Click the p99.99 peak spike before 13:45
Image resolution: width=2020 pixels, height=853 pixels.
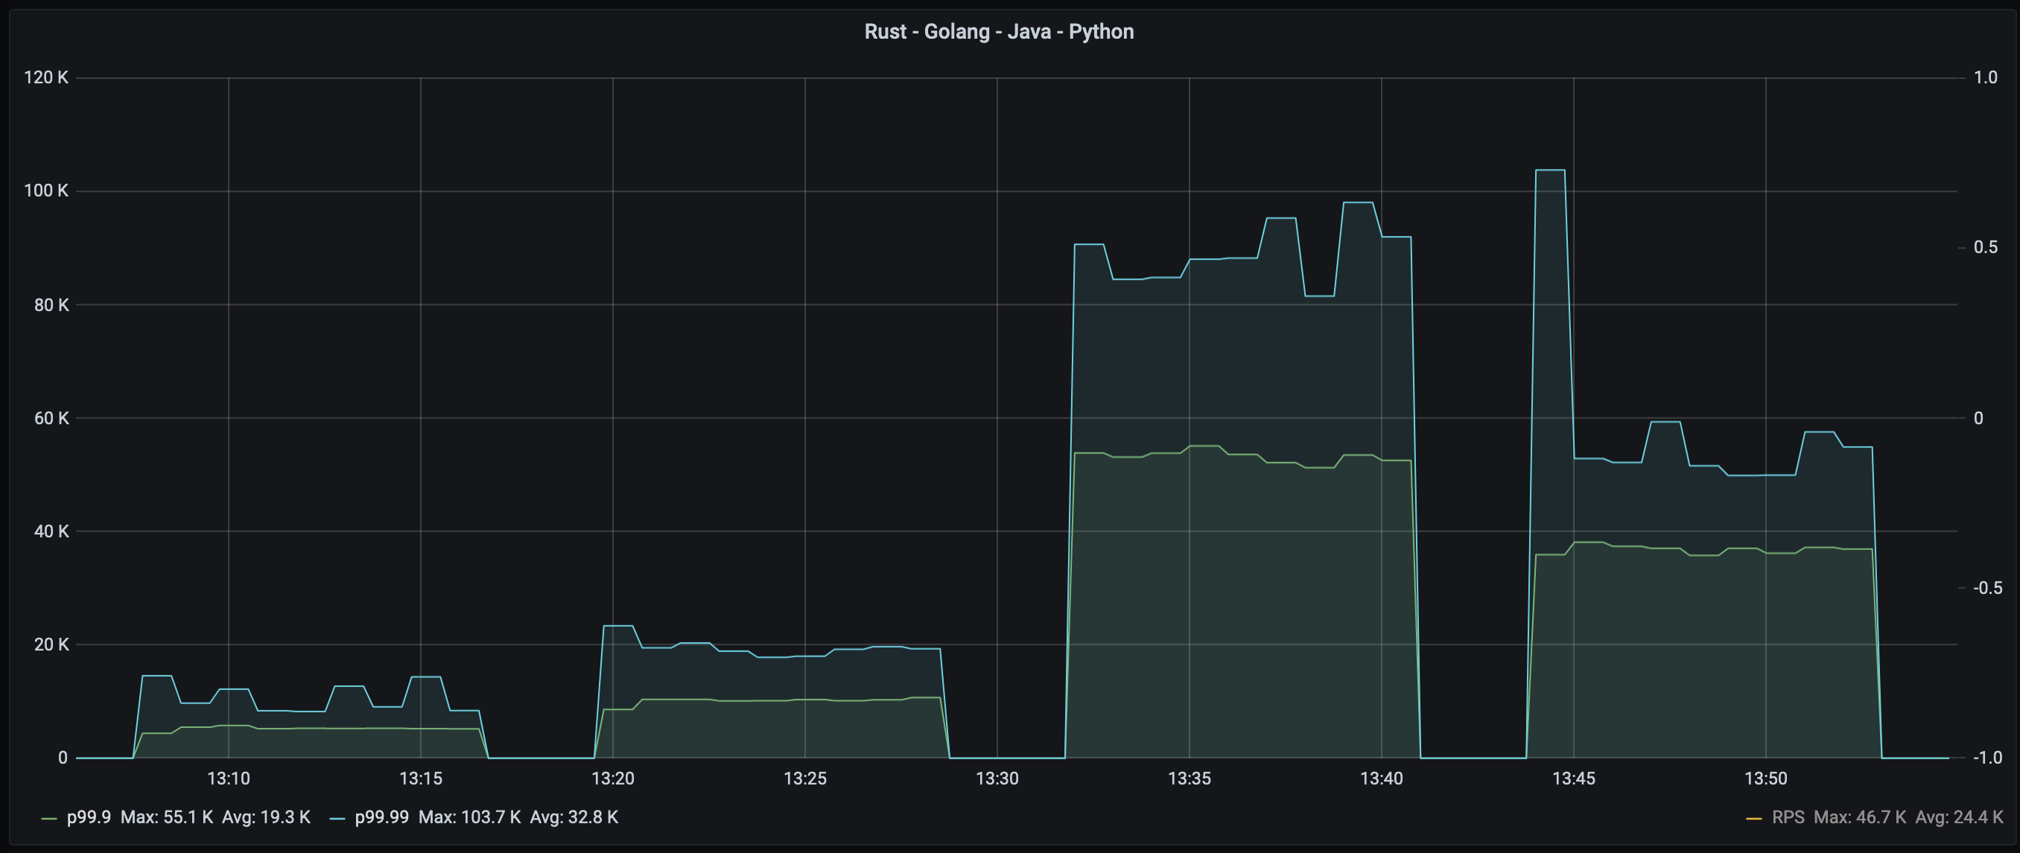click(x=1550, y=170)
